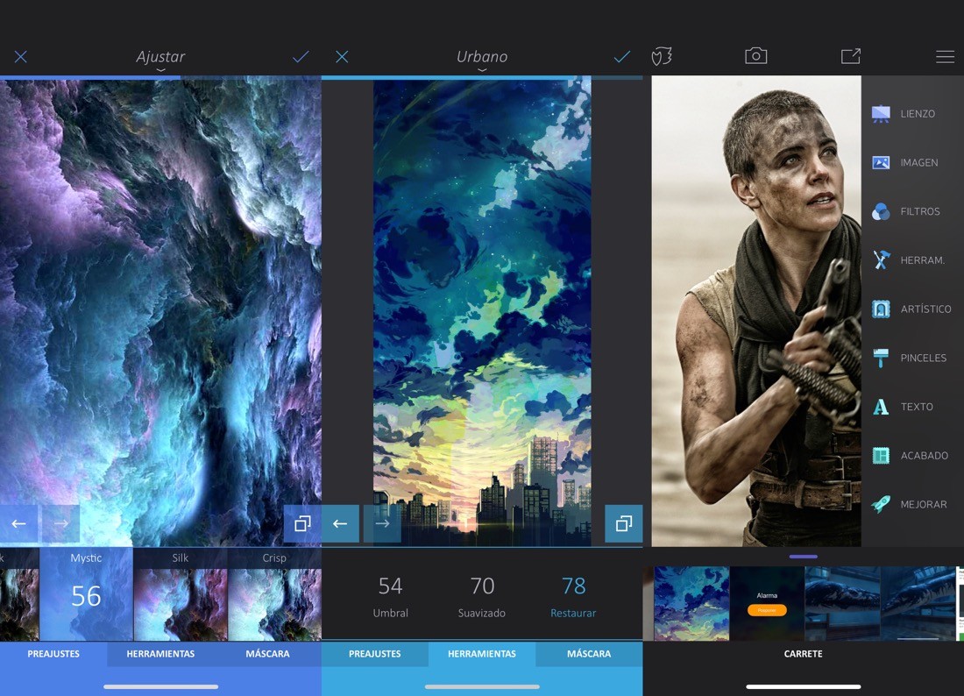Tap the compare layers icon in Urbano screen
The width and height of the screenshot is (964, 696).
[x=623, y=524]
